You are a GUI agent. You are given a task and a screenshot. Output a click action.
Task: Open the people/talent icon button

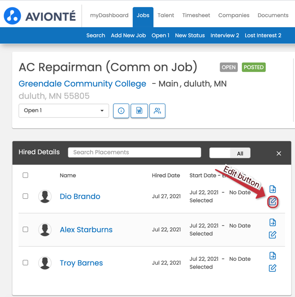[157, 111]
